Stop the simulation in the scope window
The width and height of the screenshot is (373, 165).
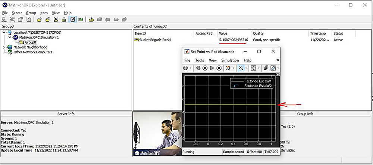[219, 68]
